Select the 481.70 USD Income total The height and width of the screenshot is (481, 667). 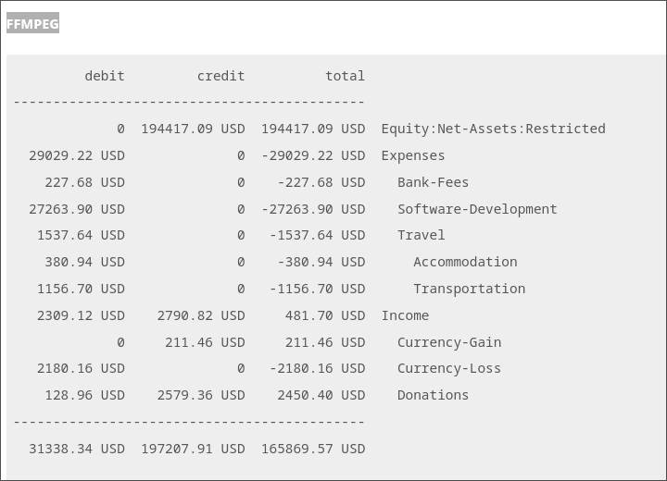point(325,315)
